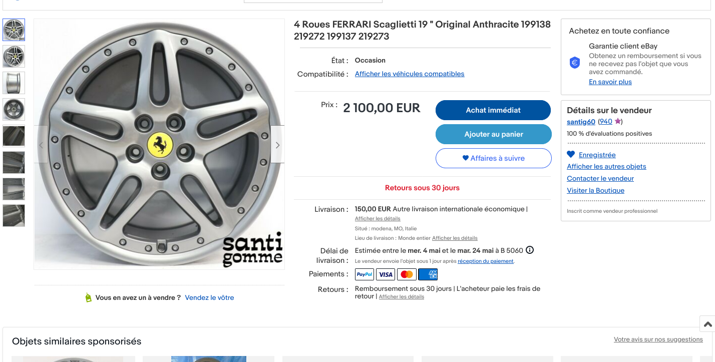Viewport: 715px width, 362px height.
Task: Expand Afficher les détails for delivery location
Action: 455,238
